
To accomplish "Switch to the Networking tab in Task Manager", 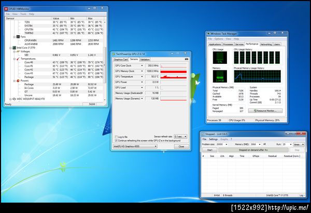I will [266, 44].
